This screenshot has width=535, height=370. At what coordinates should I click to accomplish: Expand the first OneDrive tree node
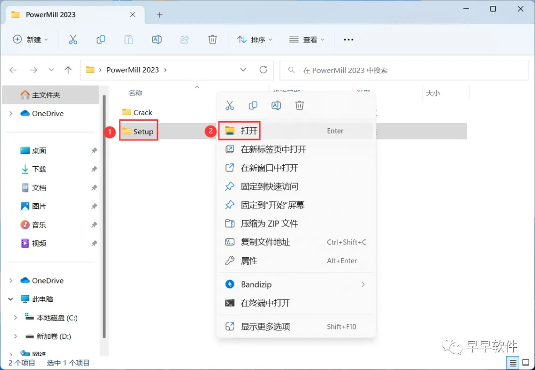coord(10,113)
